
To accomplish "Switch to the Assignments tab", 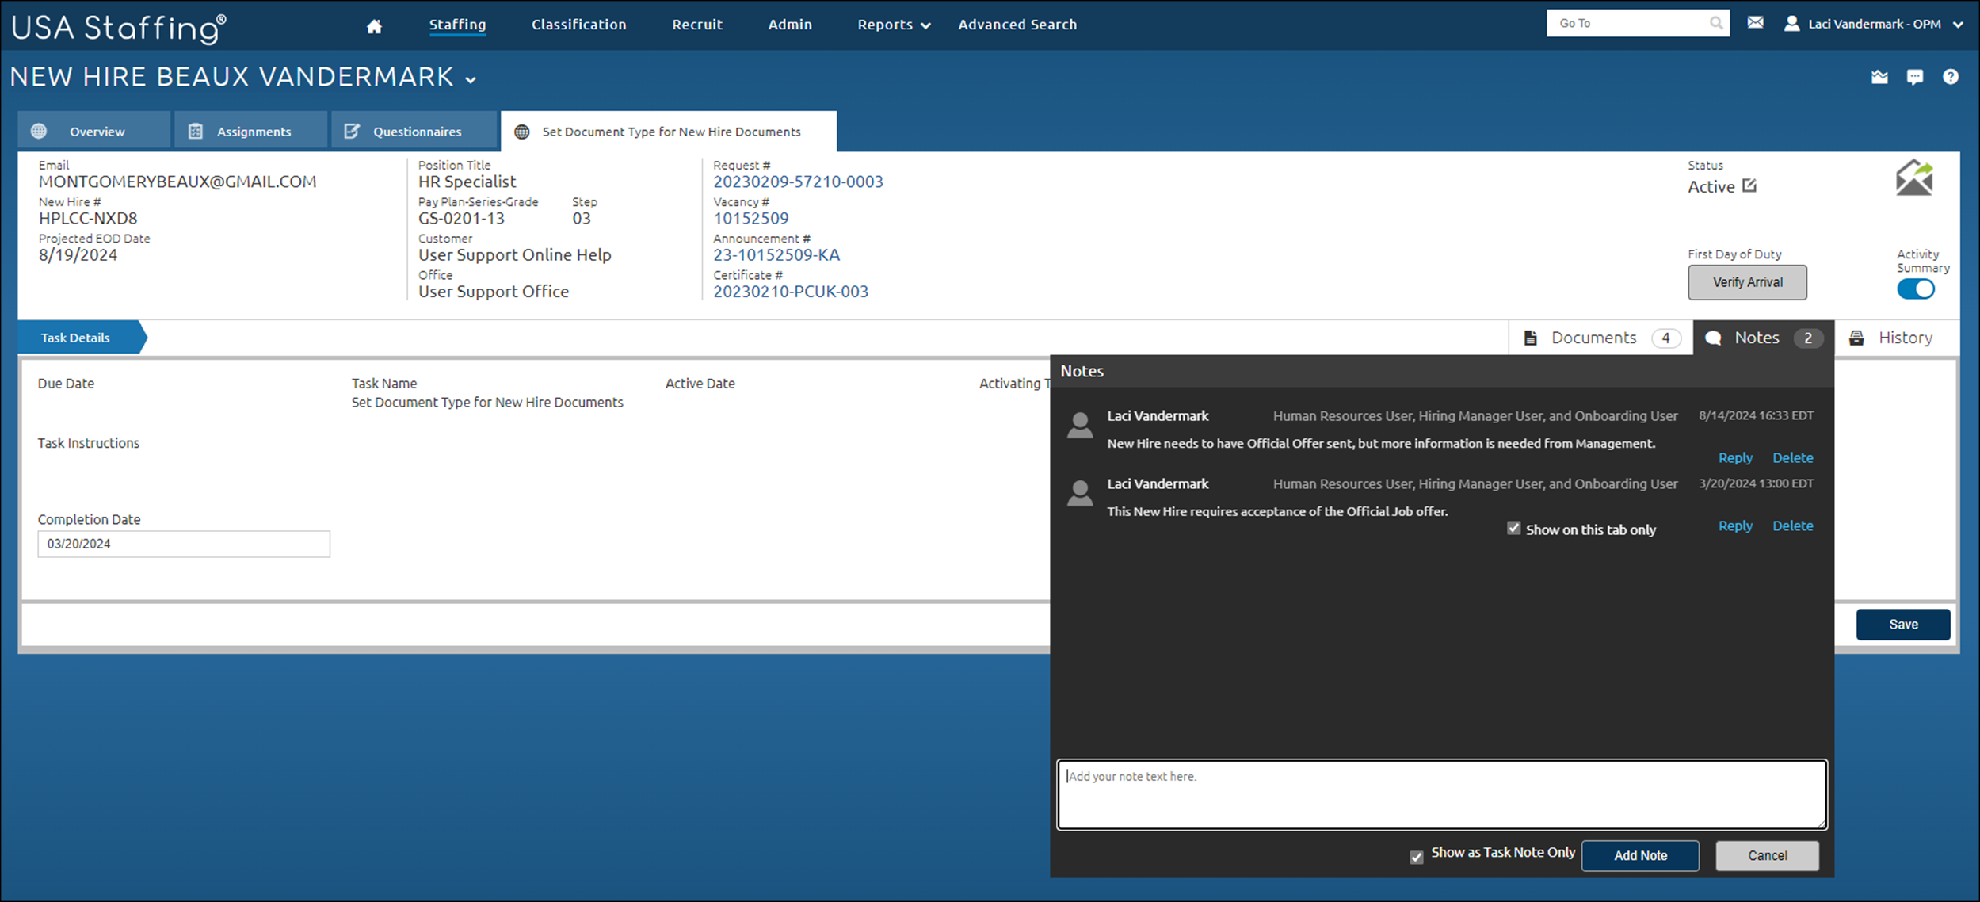I will point(253,132).
